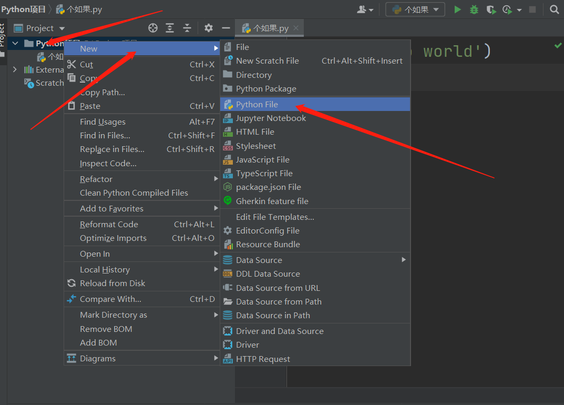Image resolution: width=564 pixels, height=405 pixels.
Task: Click DDL Data Source entry
Action: coord(315,274)
